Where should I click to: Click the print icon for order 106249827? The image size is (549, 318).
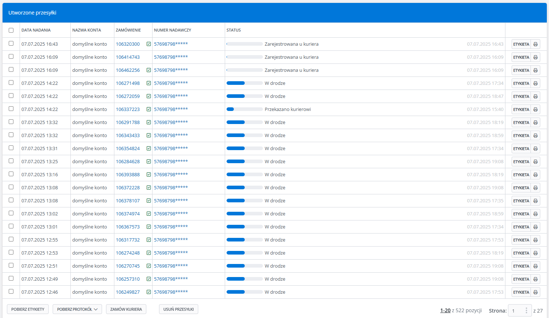[x=535, y=292]
